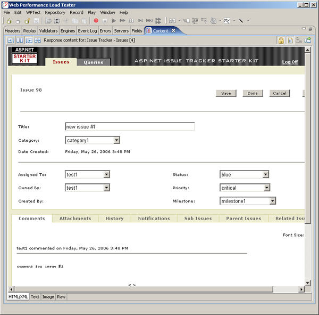
Task: Open the Parent Issues tab
Action: [244, 219]
